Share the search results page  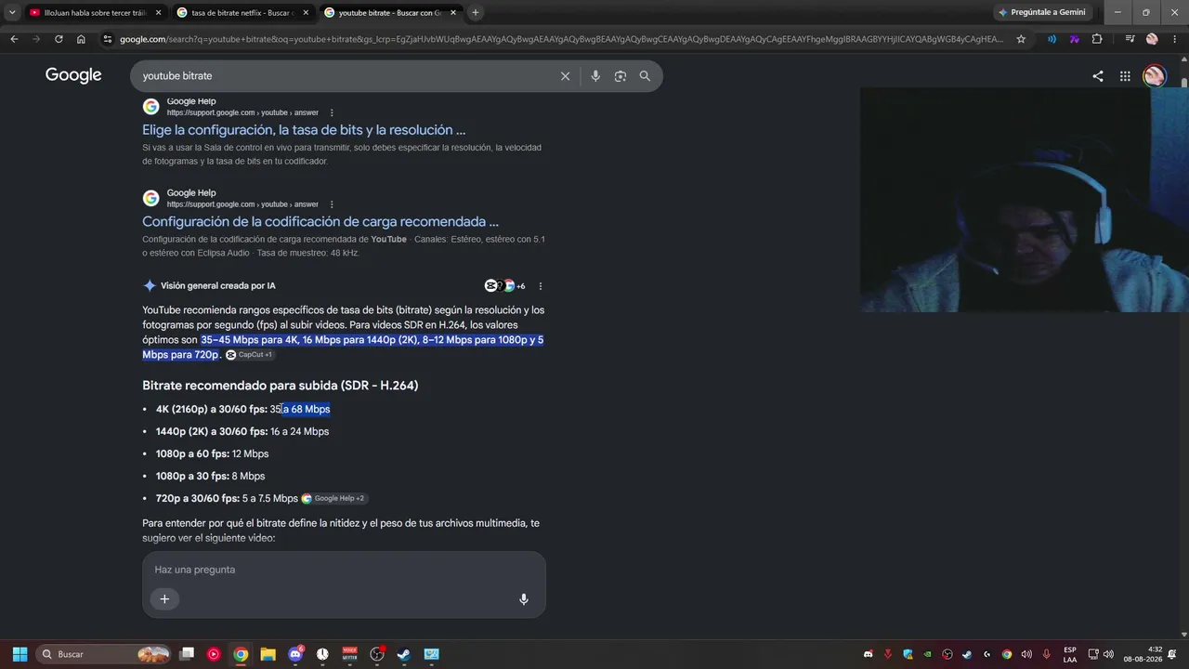click(1098, 76)
